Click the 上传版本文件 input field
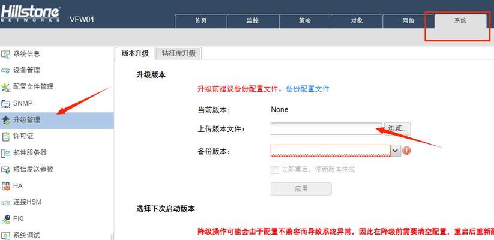This screenshot has height=240, width=494. [x=326, y=128]
